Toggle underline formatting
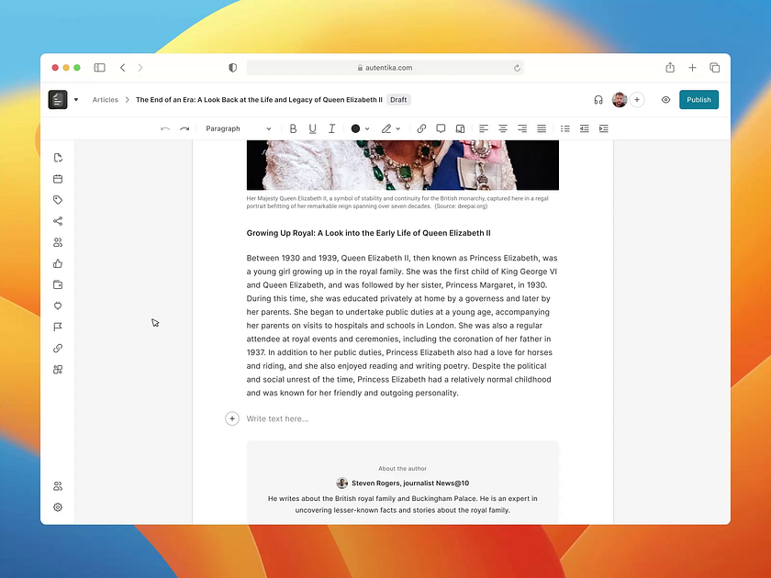 312,128
